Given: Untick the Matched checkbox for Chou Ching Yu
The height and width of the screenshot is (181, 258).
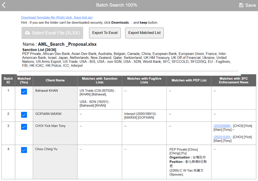Looking at the screenshot, I should click(x=24, y=150).
